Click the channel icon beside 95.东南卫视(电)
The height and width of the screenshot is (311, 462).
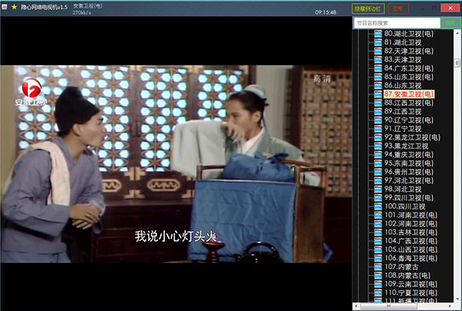point(378,163)
